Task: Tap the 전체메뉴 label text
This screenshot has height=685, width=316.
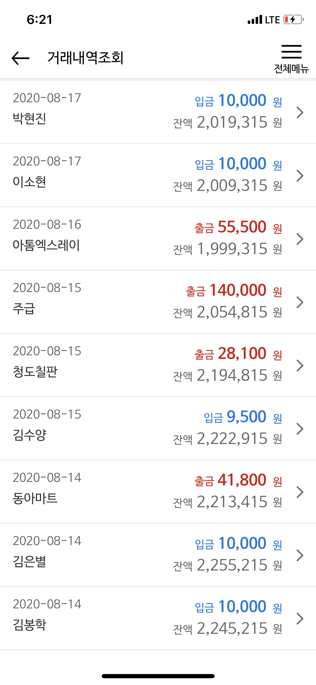Action: coord(291,69)
